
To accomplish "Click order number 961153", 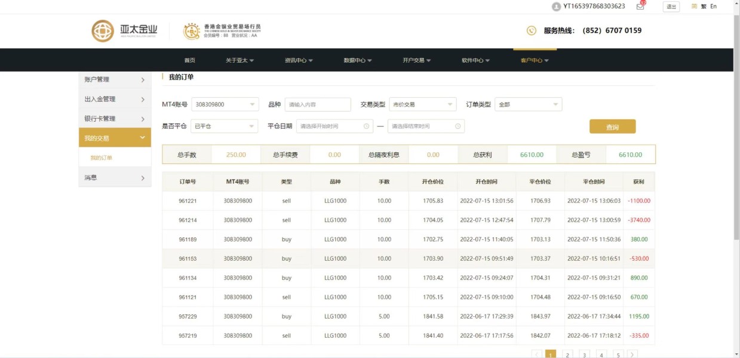I will 188,259.
